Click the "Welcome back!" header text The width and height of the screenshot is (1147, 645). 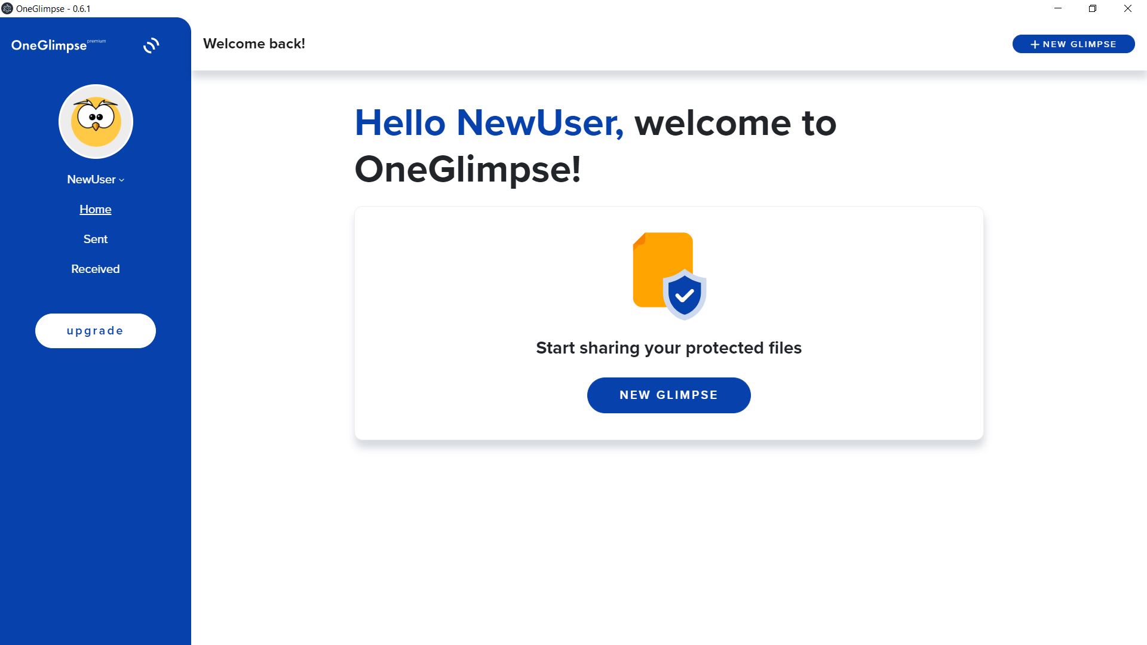click(254, 44)
